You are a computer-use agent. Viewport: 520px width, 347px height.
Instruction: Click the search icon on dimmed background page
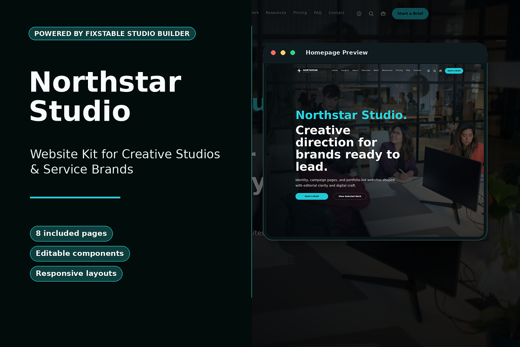pos(371,13)
